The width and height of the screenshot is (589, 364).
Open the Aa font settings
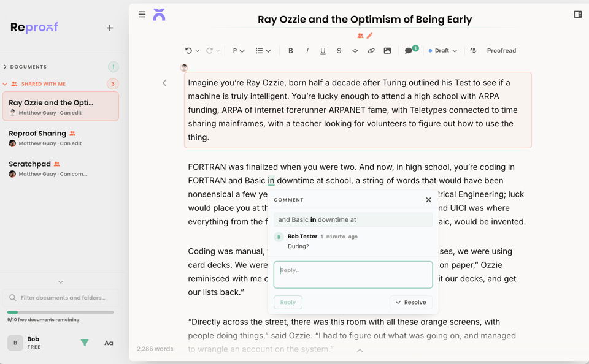(x=109, y=343)
